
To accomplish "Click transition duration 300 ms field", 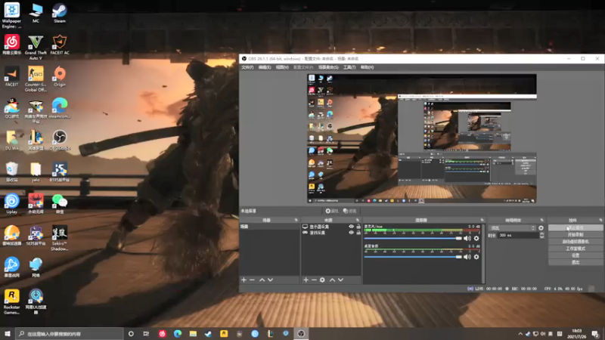I will pyautogui.click(x=518, y=235).
